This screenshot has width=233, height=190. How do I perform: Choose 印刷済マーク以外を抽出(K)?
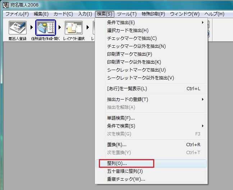(x=151, y=62)
